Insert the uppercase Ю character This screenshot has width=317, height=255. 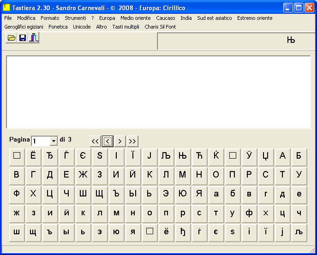(183, 195)
